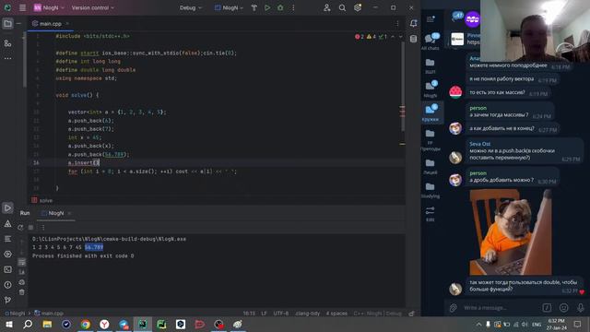Image resolution: width=590 pixels, height=332 pixels.
Task: Open the CMake triangle tool window icon
Action: pyautogui.click(x=7, y=224)
